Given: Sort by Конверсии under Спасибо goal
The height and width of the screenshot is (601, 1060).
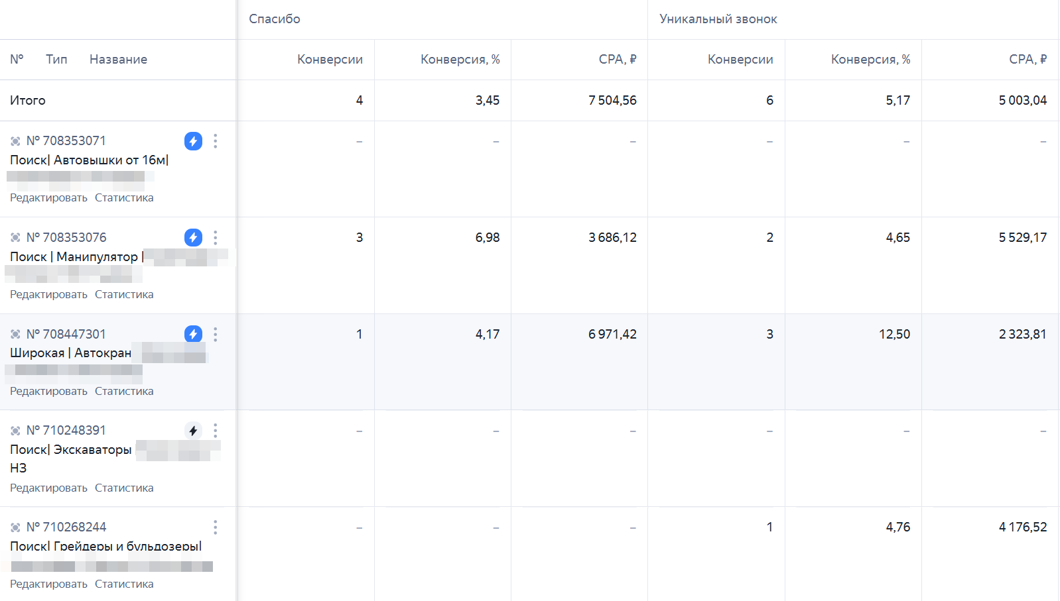Looking at the screenshot, I should click(330, 60).
